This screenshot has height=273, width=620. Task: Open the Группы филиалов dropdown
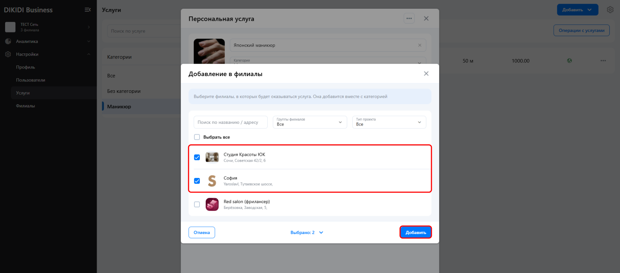(310, 122)
